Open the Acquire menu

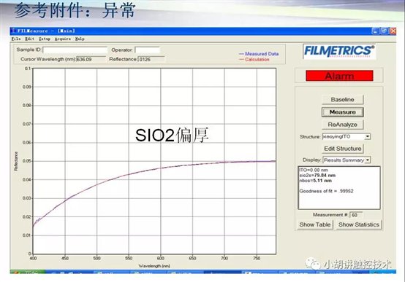tap(63, 39)
